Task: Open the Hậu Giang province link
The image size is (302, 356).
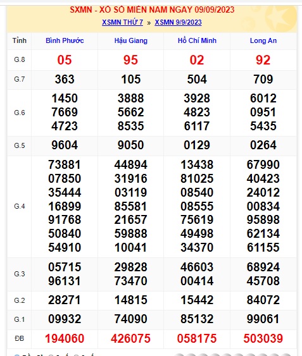Action: tap(131, 40)
